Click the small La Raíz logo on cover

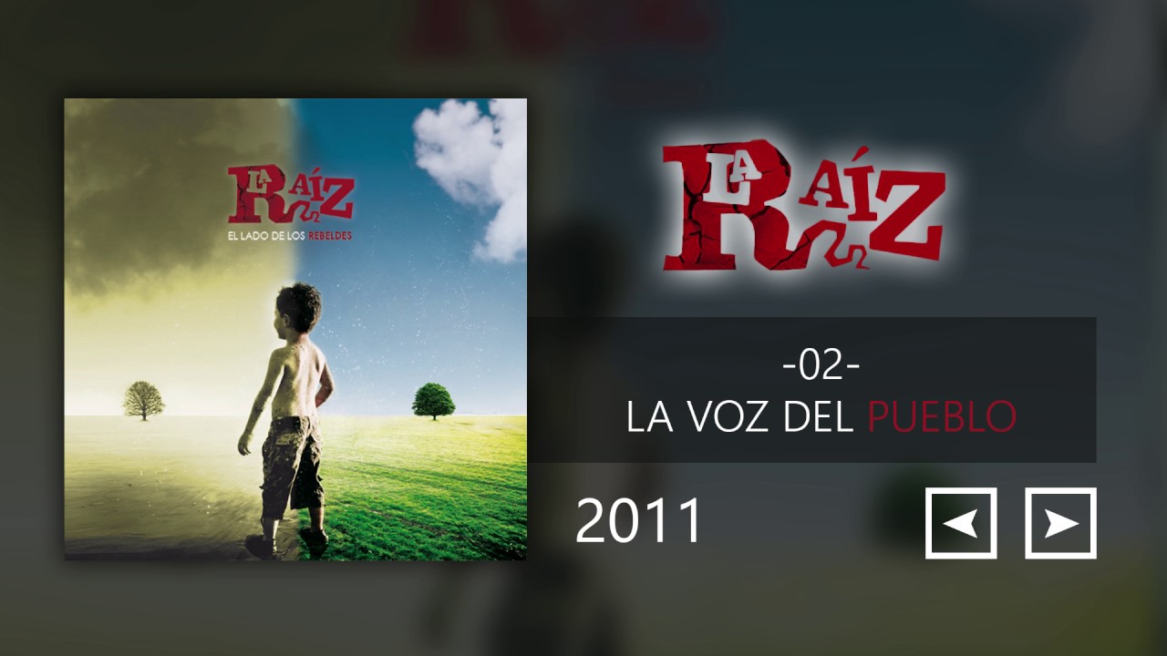tap(290, 194)
